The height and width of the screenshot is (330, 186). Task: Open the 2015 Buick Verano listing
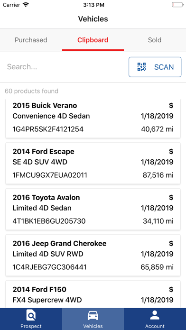click(x=93, y=119)
